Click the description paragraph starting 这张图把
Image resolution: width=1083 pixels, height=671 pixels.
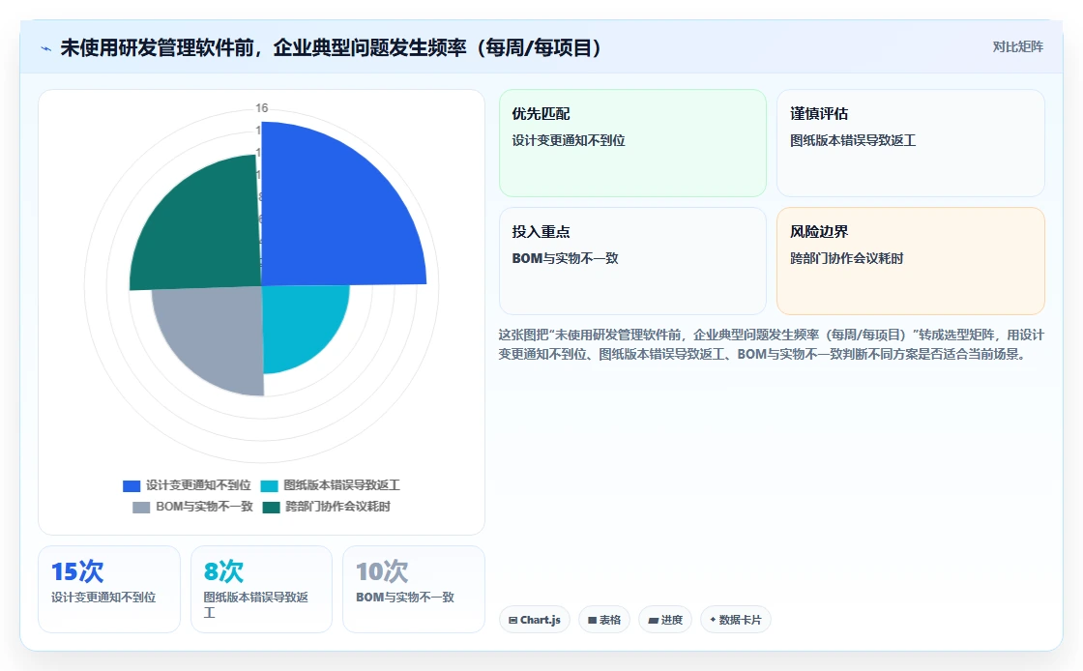(x=772, y=344)
